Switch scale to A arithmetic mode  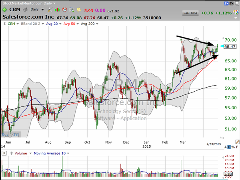226,147
